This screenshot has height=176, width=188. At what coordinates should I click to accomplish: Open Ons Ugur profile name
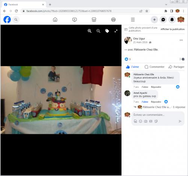pos(139,38)
